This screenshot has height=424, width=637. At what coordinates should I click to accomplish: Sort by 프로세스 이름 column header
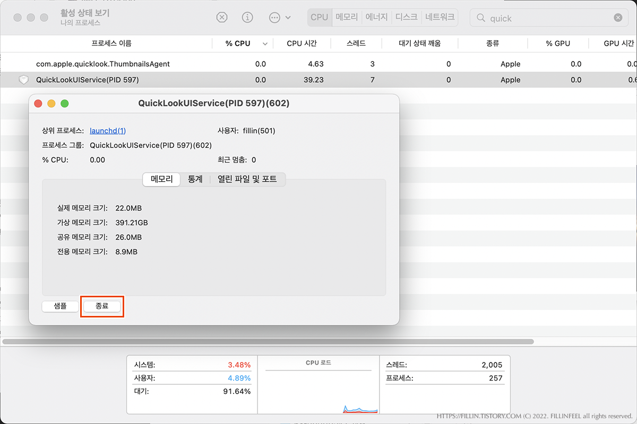[111, 43]
